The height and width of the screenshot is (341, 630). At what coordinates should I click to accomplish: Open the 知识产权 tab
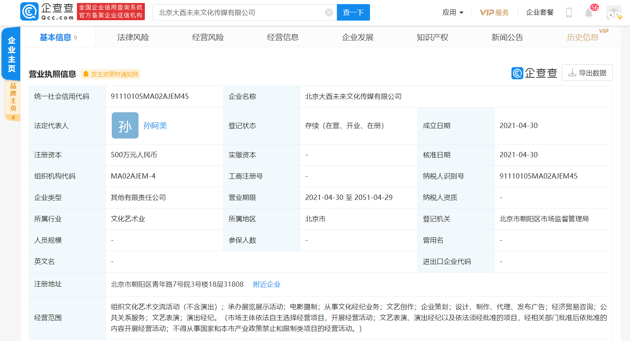(x=432, y=37)
